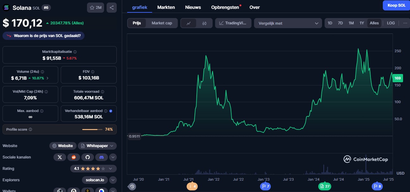The height and width of the screenshot is (192, 410).
Task: Show info for Totale voorraad
Action: tap(102, 92)
